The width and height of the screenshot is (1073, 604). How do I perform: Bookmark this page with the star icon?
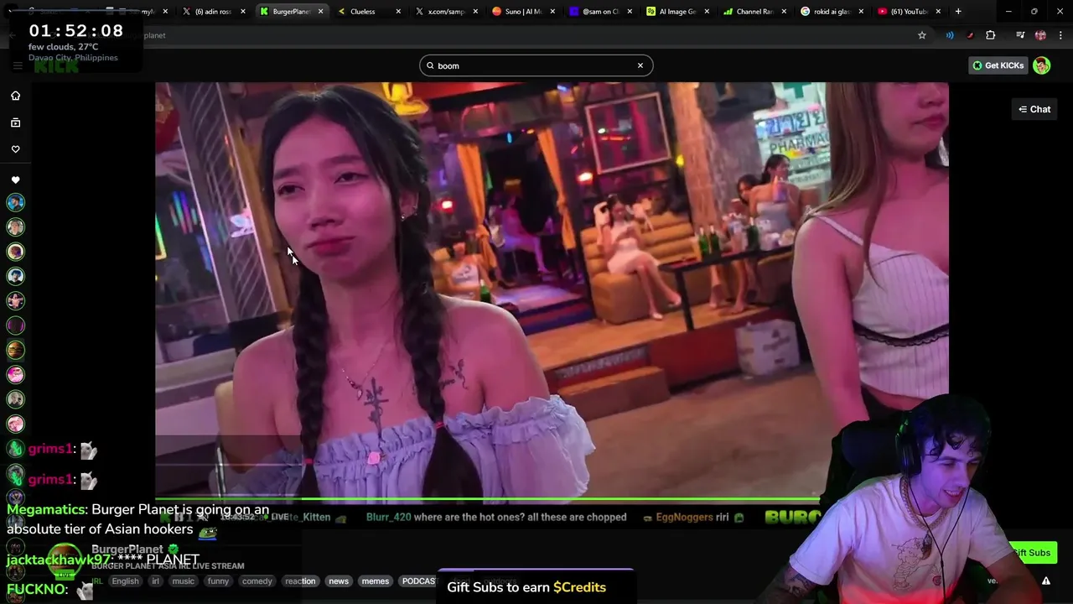point(922,35)
